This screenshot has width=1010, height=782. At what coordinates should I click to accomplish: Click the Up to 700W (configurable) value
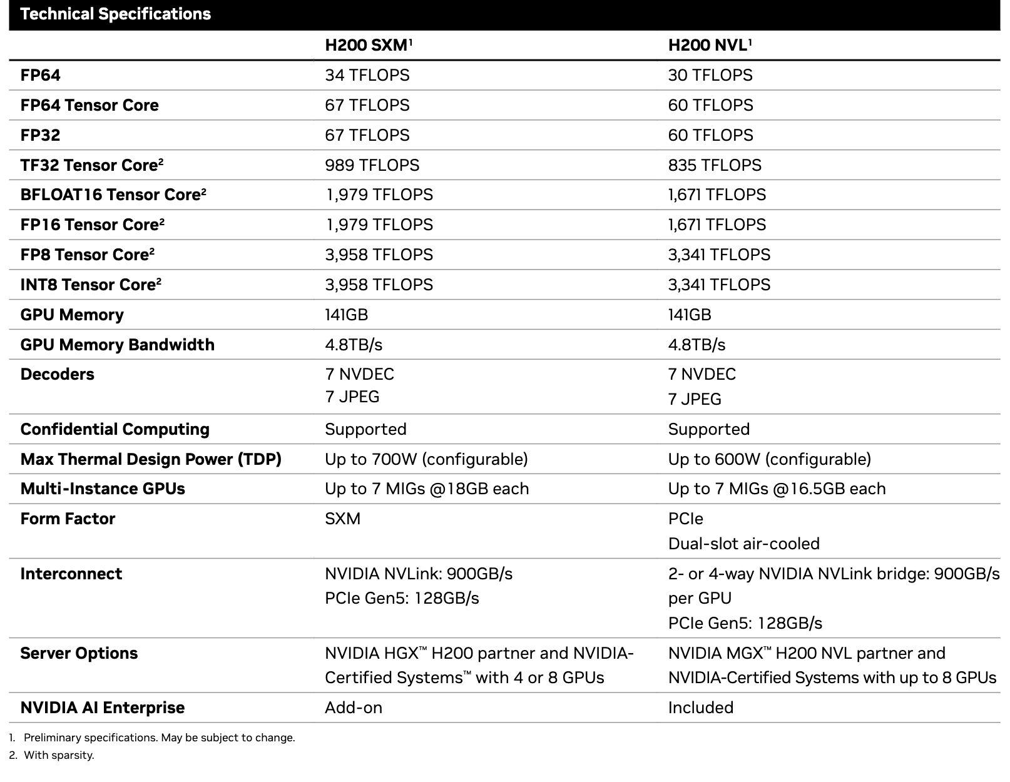click(426, 459)
